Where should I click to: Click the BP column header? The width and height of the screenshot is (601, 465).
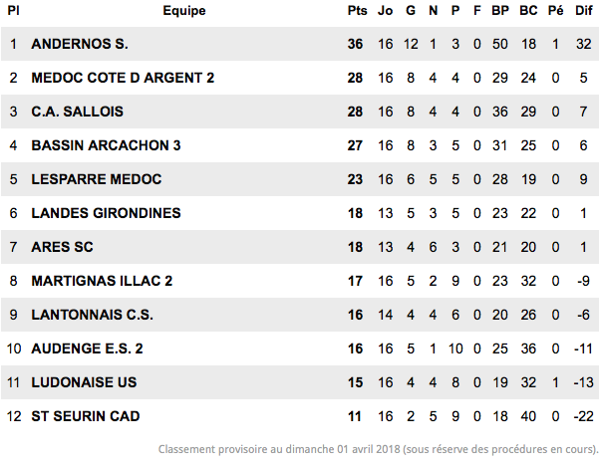coord(500,11)
